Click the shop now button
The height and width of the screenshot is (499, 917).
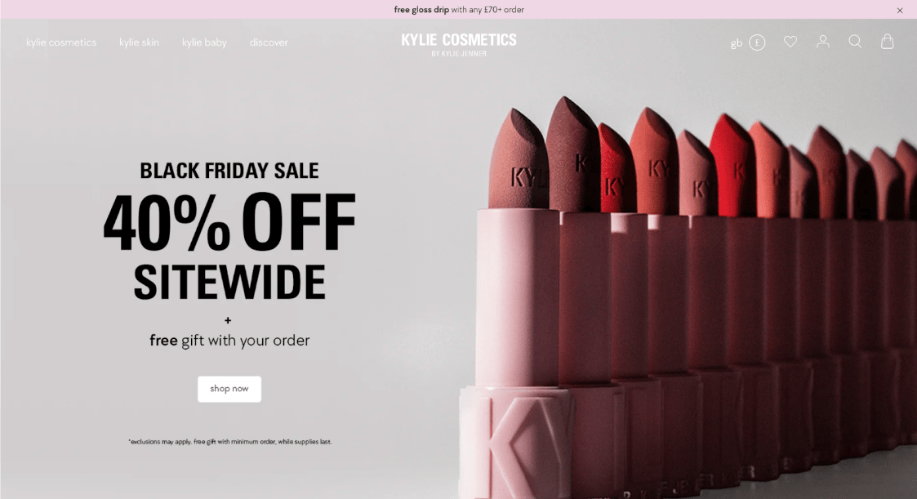[x=229, y=389]
